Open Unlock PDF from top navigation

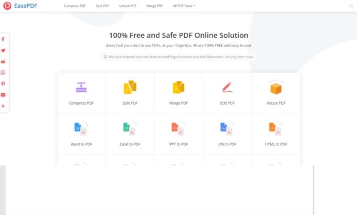127,6
